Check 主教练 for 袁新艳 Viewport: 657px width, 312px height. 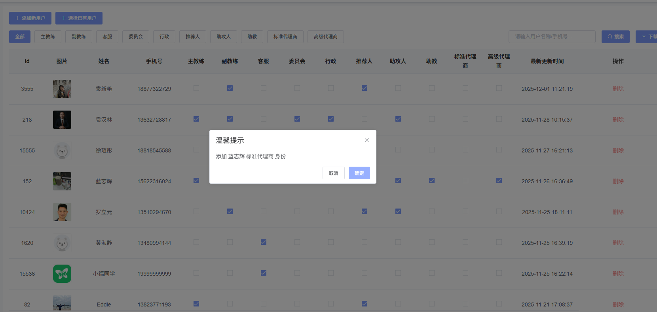[196, 88]
